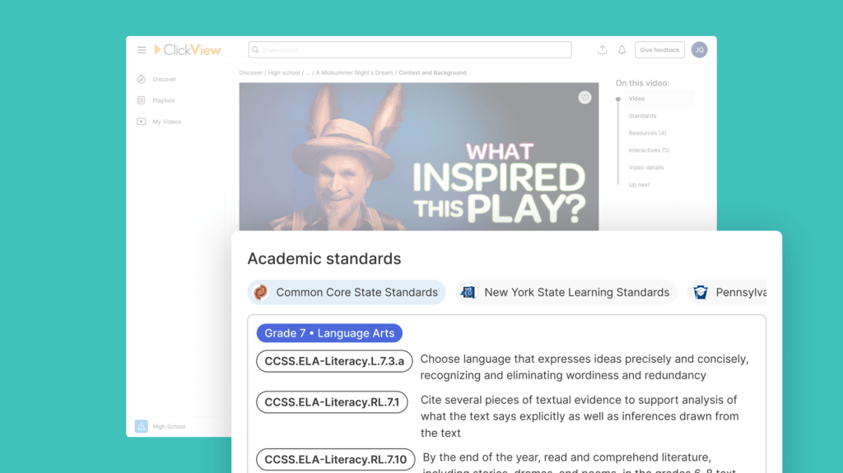
Task: Click the Give feedback button
Action: coord(659,50)
